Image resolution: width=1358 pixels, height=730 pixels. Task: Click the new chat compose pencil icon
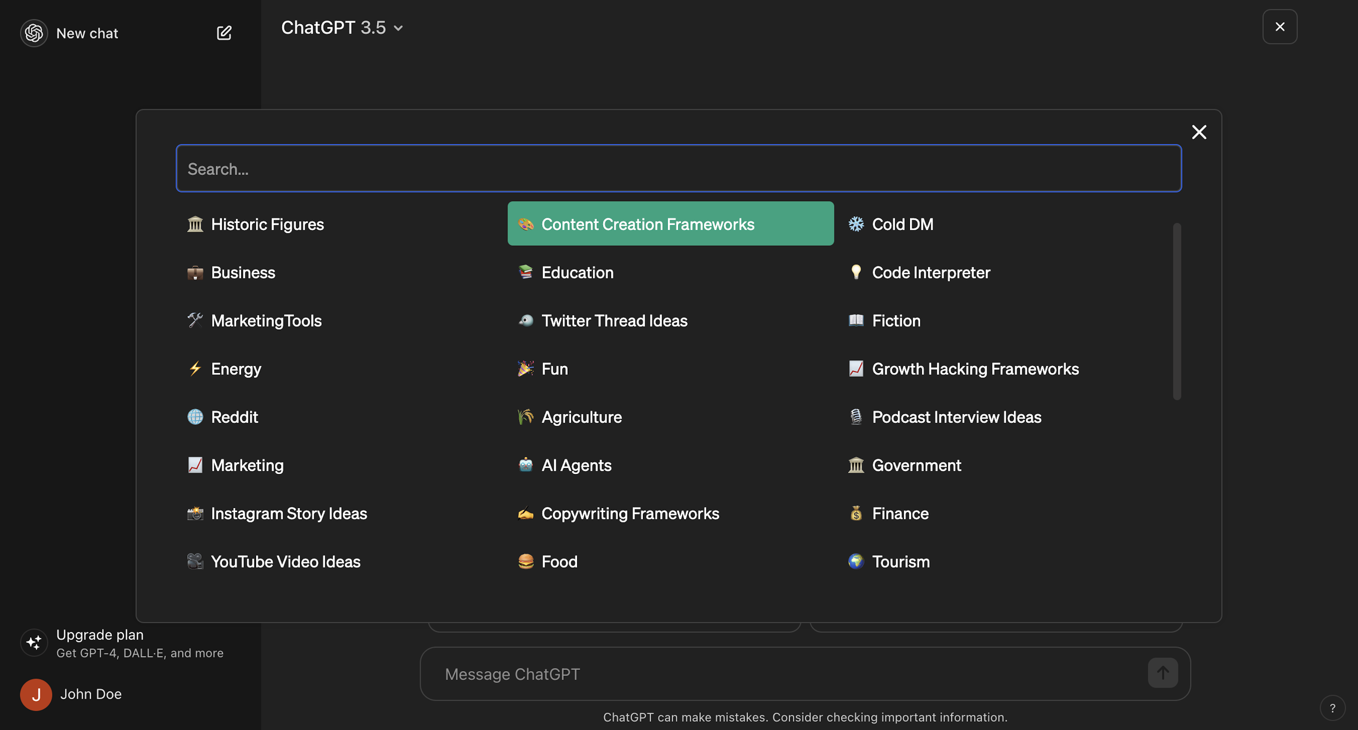[x=224, y=33]
